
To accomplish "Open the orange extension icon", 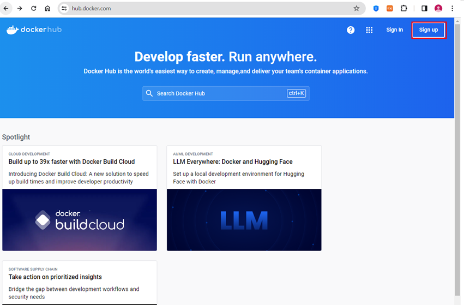I will (390, 8).
